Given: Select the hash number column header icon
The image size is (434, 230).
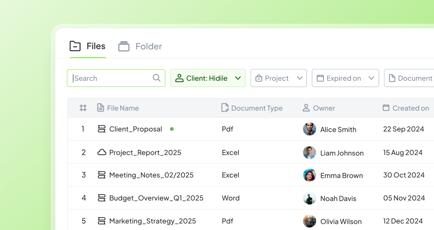Looking at the screenshot, I should (x=83, y=108).
